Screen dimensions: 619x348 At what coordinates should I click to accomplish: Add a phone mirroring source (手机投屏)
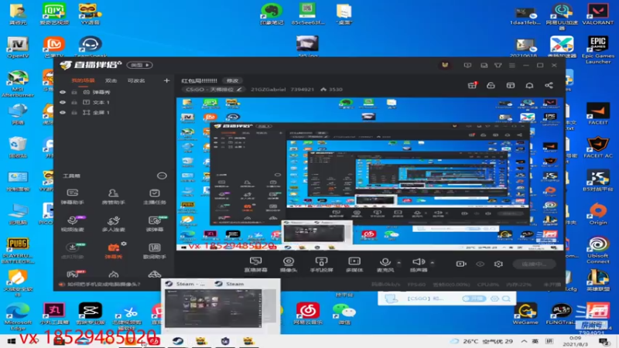click(321, 264)
